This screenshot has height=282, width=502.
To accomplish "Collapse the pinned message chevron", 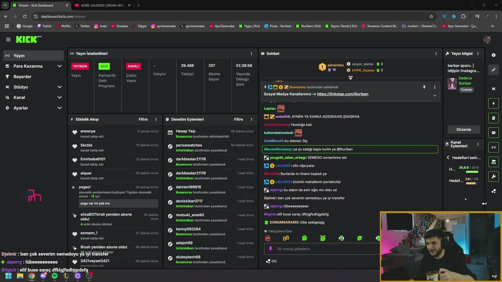I will tap(435, 95).
